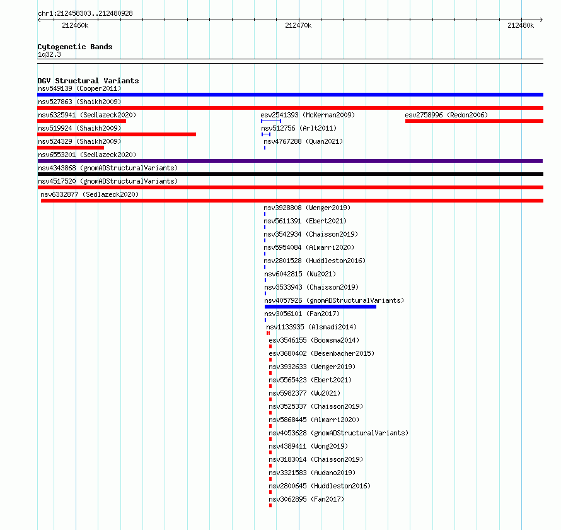This screenshot has width=561, height=530.
Task: Select the black bar for nsv4343868
Action: pos(290,174)
